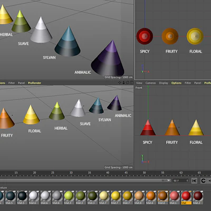Select the dark red Mat.2 material
211x211 pixels.
[198, 197]
